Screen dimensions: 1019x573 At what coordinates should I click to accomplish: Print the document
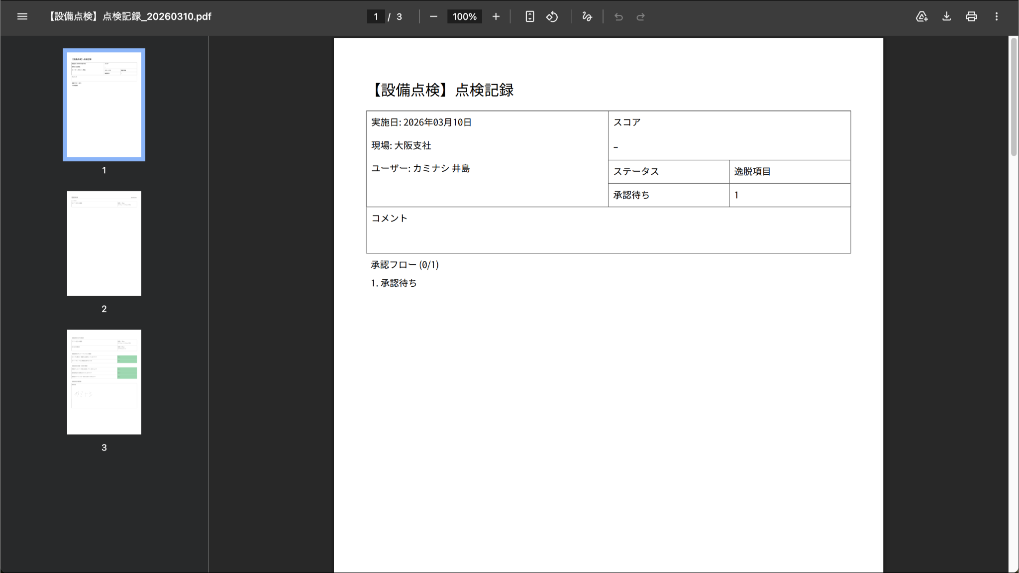pyautogui.click(x=971, y=16)
